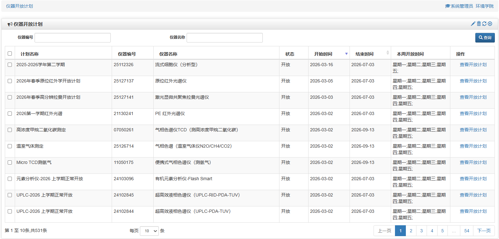The height and width of the screenshot is (239, 499).
Task: Click the graduation cap icon near 系统管理员
Action: pyautogui.click(x=447, y=5)
